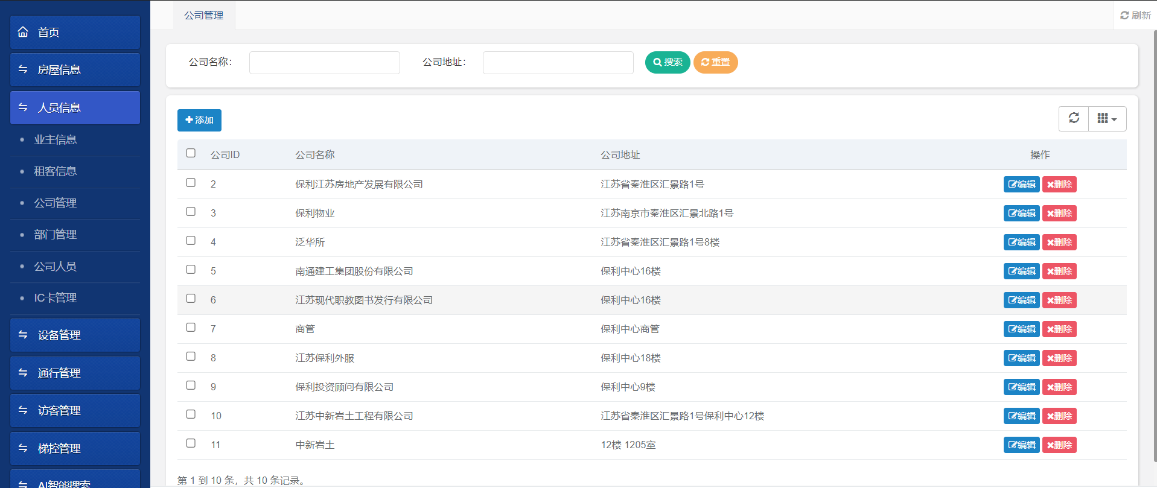This screenshot has height=488, width=1157.
Task: Open IC卡管理 submenu item
Action: pos(56,298)
